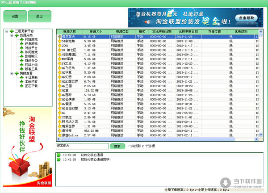Click the horizontal scrollbar left arrow
The height and width of the screenshot is (193, 268).
(59, 139)
